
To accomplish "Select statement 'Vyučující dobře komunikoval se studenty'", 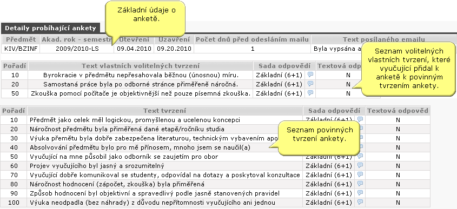I will (x=165, y=175).
